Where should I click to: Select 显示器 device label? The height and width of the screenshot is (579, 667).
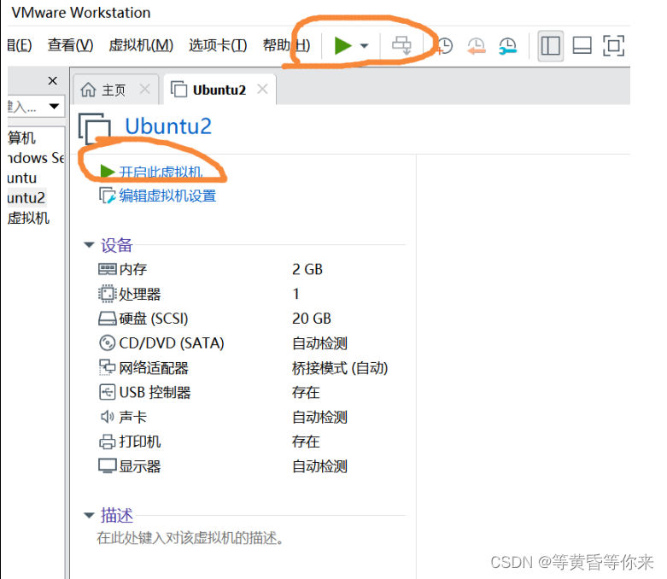coord(140,466)
